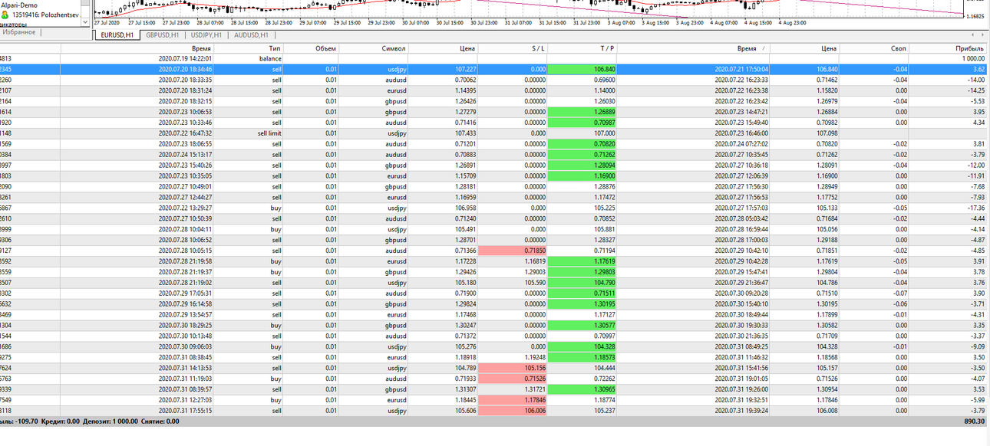Switch to the GBPUSD,H1 chart tab
Screen dimensions: 990x446
162,35
